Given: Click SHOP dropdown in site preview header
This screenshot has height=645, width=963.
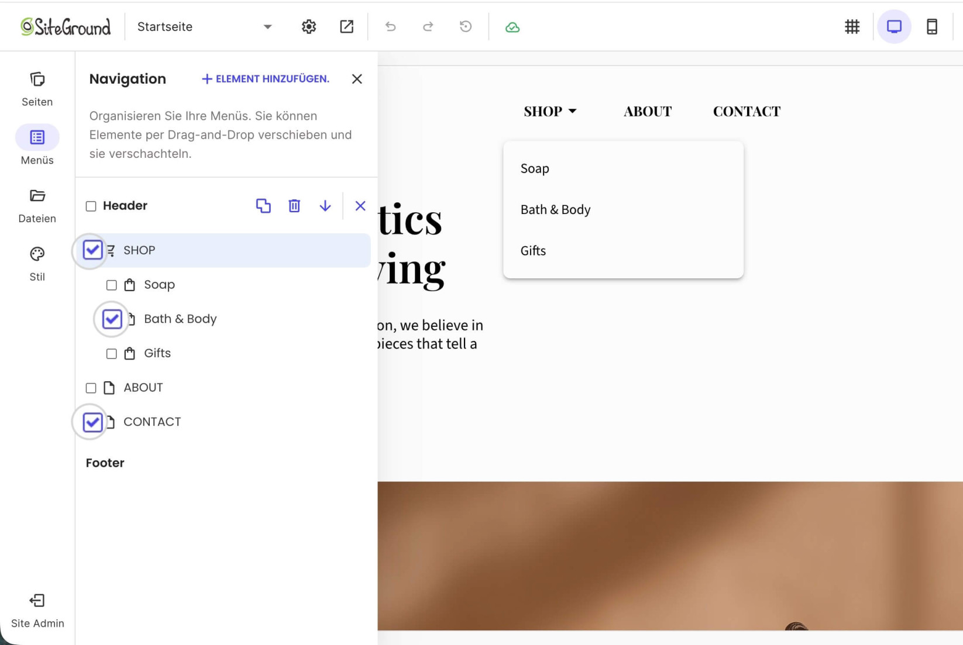Looking at the screenshot, I should point(550,111).
